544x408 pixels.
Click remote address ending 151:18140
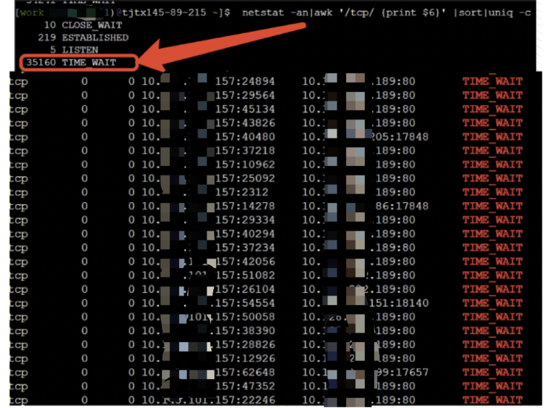tap(399, 303)
